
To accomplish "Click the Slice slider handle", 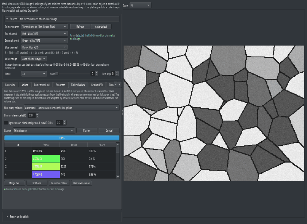I will pyautogui.click(x=57, y=74).
